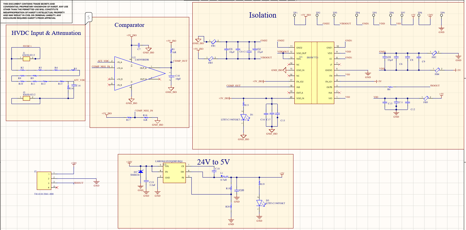
Task: Select the LMR50410 regulator U3 body
Action: click(x=174, y=173)
